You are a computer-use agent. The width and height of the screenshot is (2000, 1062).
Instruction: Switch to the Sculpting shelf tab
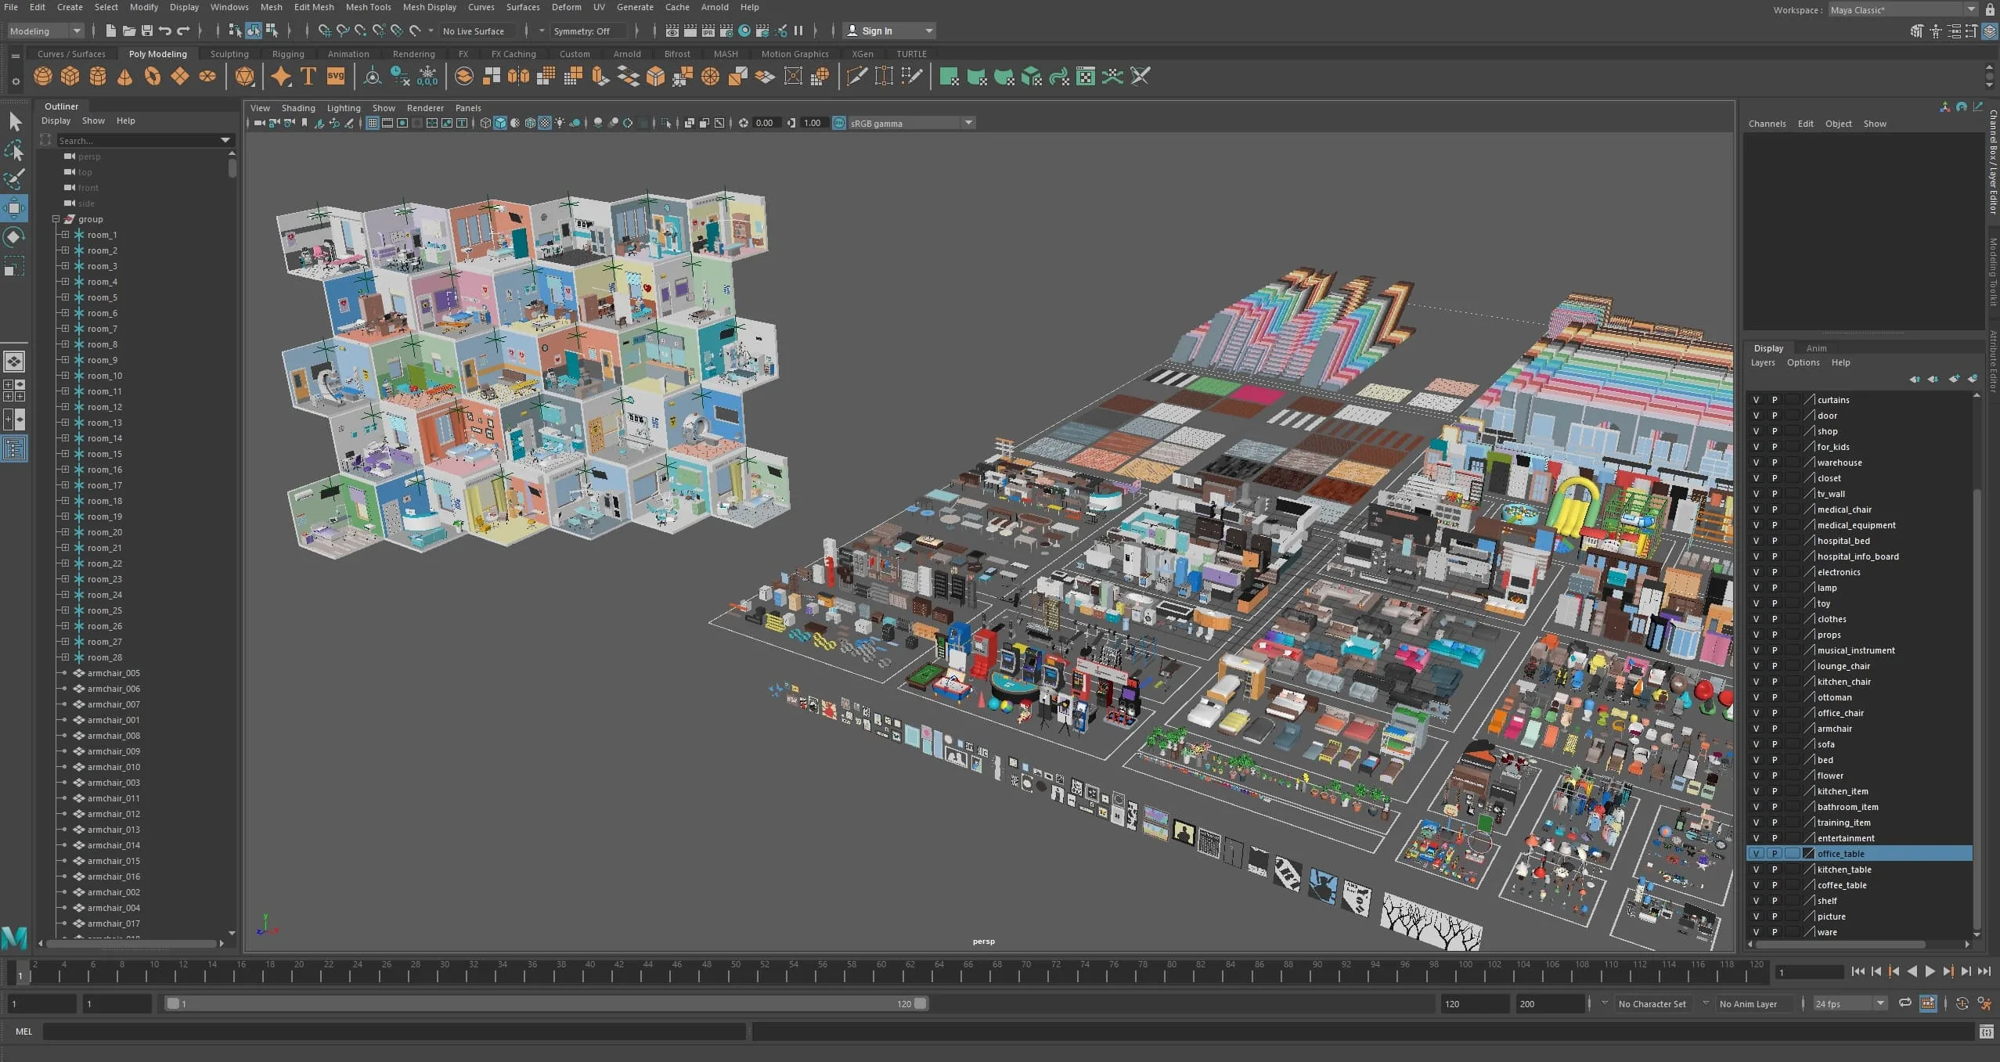[x=229, y=54]
